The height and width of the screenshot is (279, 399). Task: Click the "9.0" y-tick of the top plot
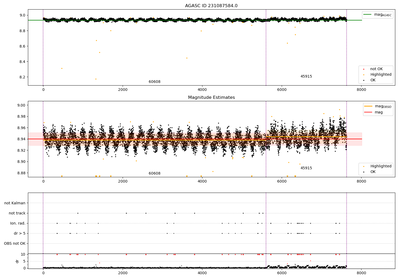click(22, 15)
